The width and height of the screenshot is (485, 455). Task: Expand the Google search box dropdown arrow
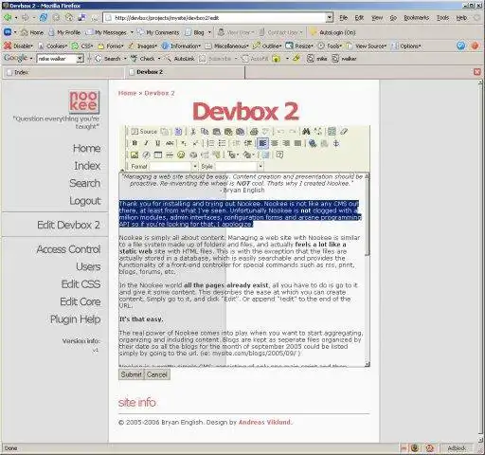coord(81,59)
